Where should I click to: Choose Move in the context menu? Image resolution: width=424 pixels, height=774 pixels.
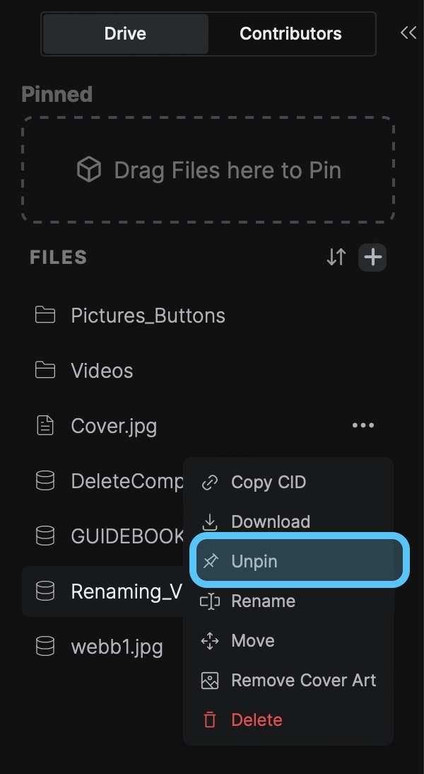click(252, 641)
